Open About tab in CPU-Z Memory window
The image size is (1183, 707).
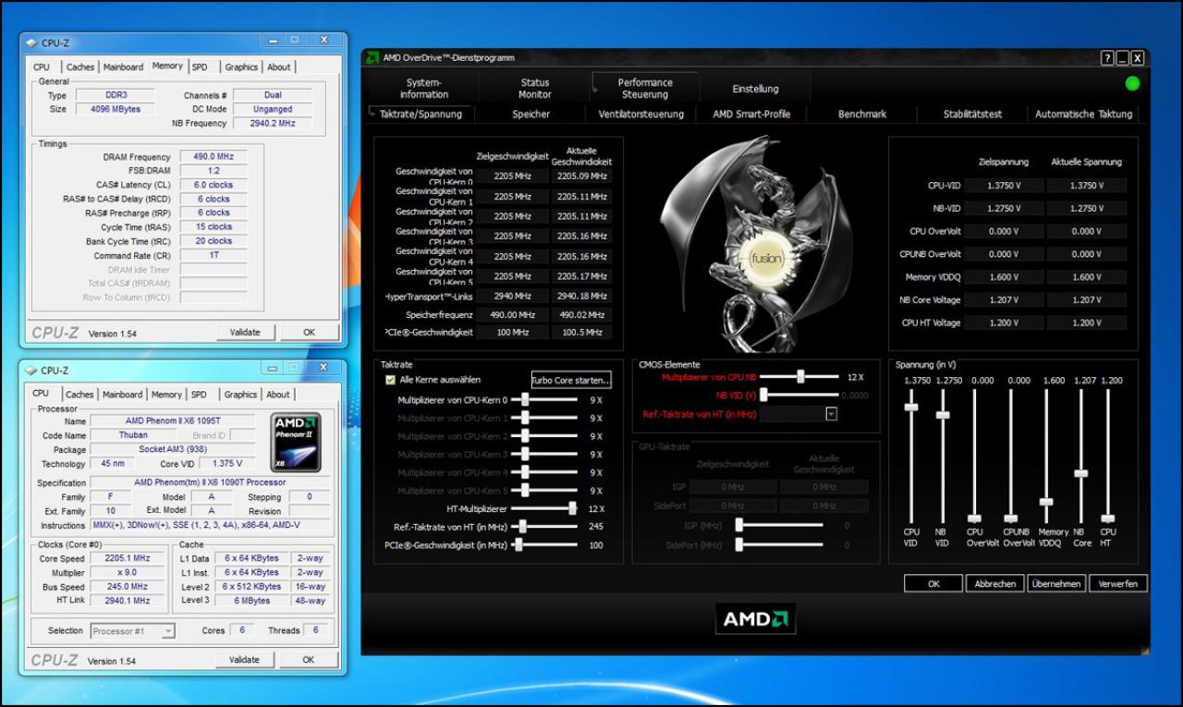(x=279, y=67)
